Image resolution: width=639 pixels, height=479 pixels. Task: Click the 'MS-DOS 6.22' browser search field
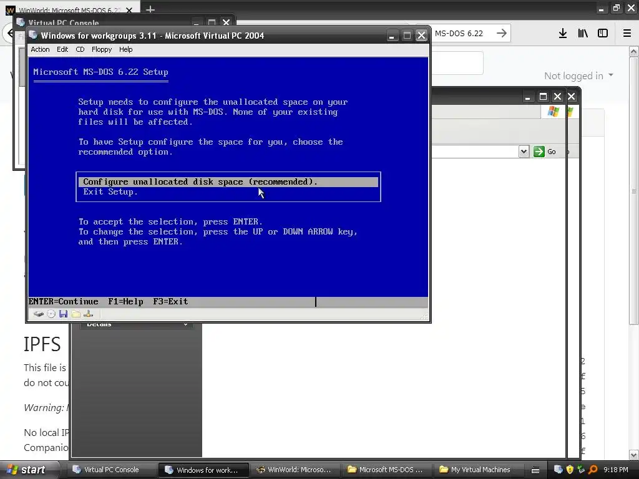pyautogui.click(x=462, y=34)
